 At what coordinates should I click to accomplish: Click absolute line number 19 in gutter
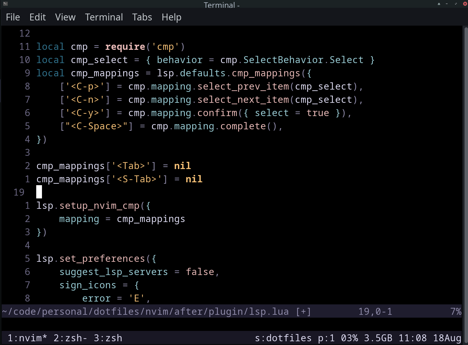[x=19, y=192]
